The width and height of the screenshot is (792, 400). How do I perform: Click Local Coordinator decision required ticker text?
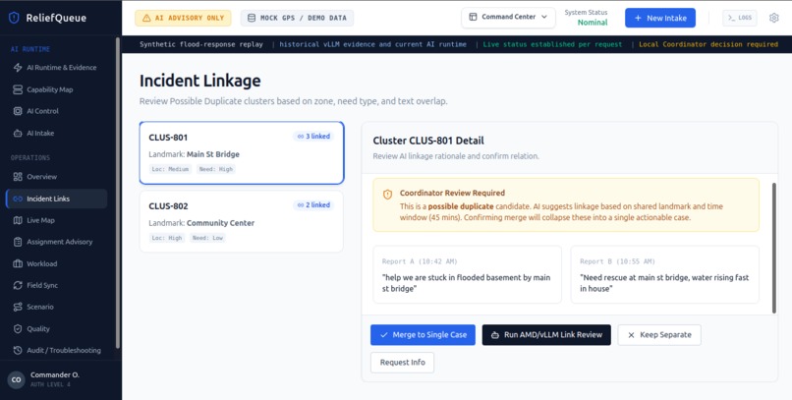point(708,44)
